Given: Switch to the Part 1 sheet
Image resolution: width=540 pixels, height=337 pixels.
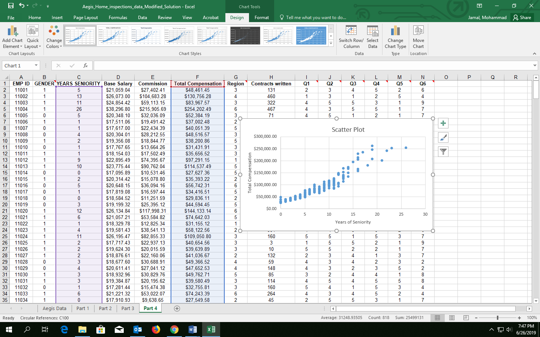Looking at the screenshot, I should pyautogui.click(x=82, y=309).
